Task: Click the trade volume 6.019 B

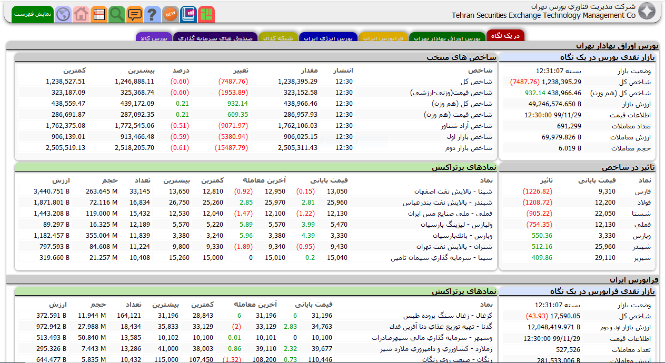Action: pyautogui.click(x=570, y=148)
